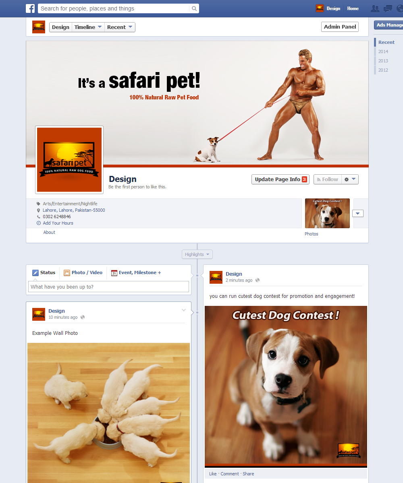The image size is (403, 483).
Task: Jump to 2012 in the timeline sidebar
Action: click(383, 70)
